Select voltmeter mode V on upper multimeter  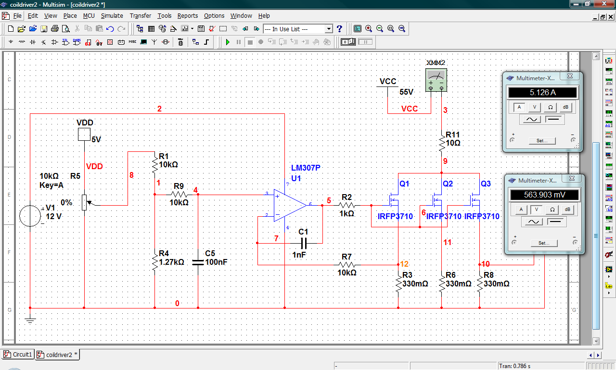(535, 107)
